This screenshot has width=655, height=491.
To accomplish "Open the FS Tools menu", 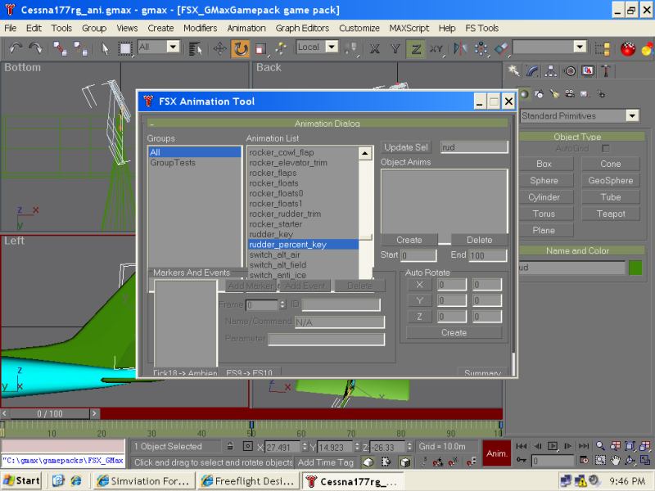I will click(x=481, y=28).
